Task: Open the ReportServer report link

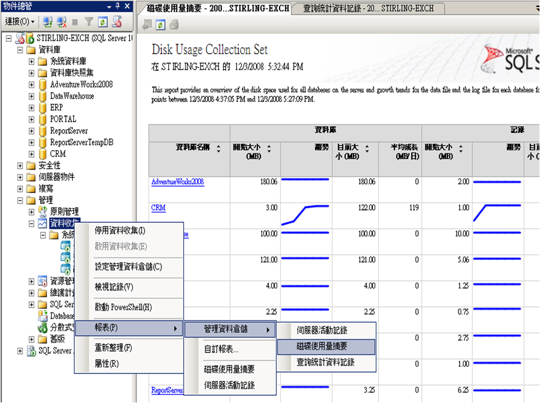Action: click(x=167, y=390)
